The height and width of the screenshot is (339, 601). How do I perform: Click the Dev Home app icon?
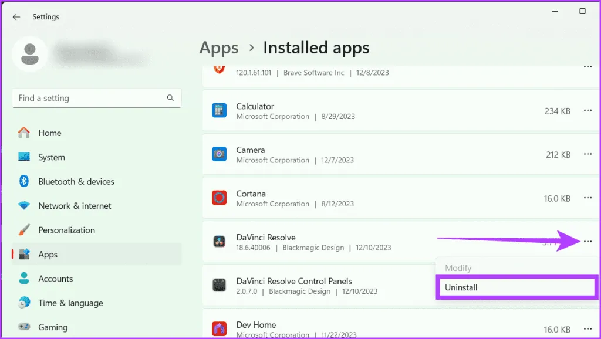pyautogui.click(x=219, y=328)
